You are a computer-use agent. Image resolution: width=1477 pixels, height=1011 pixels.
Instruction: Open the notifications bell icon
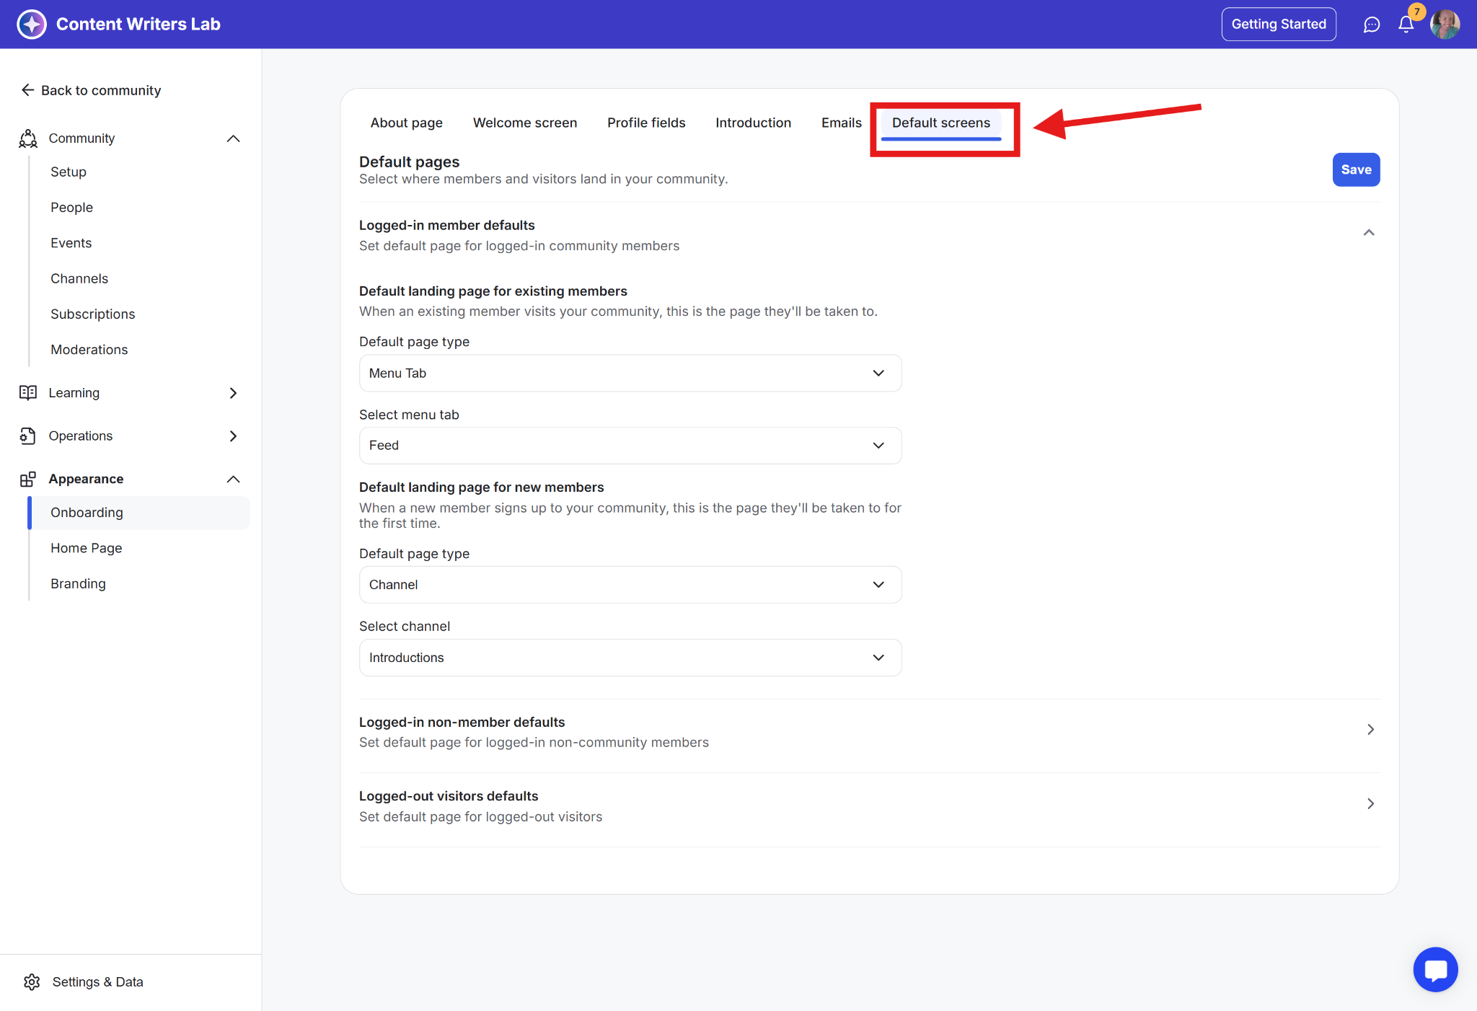click(x=1406, y=25)
